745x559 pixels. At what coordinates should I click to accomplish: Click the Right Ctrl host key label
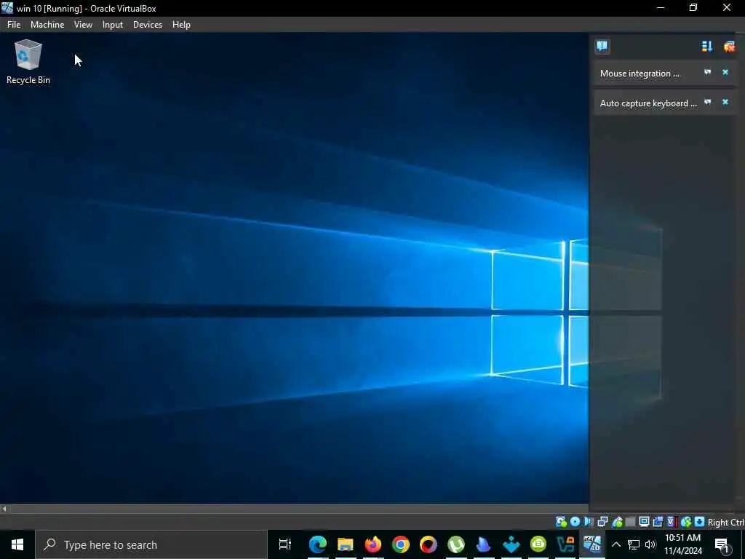click(x=725, y=523)
